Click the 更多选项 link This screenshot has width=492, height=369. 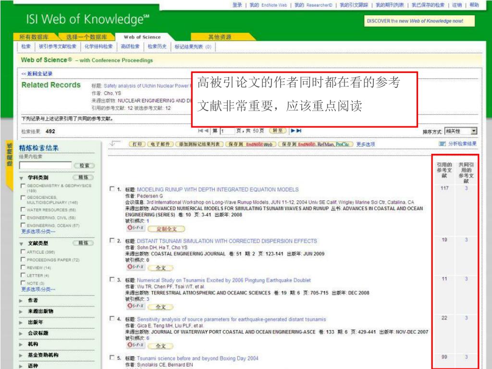[366, 144]
